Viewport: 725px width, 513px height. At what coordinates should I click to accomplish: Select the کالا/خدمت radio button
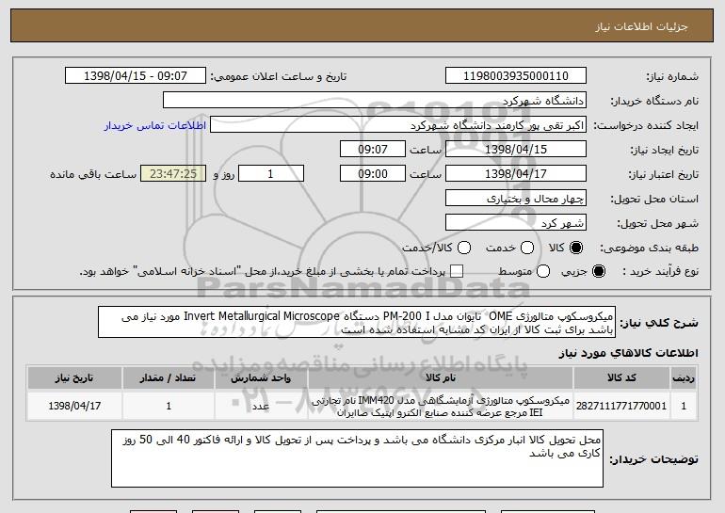point(464,248)
